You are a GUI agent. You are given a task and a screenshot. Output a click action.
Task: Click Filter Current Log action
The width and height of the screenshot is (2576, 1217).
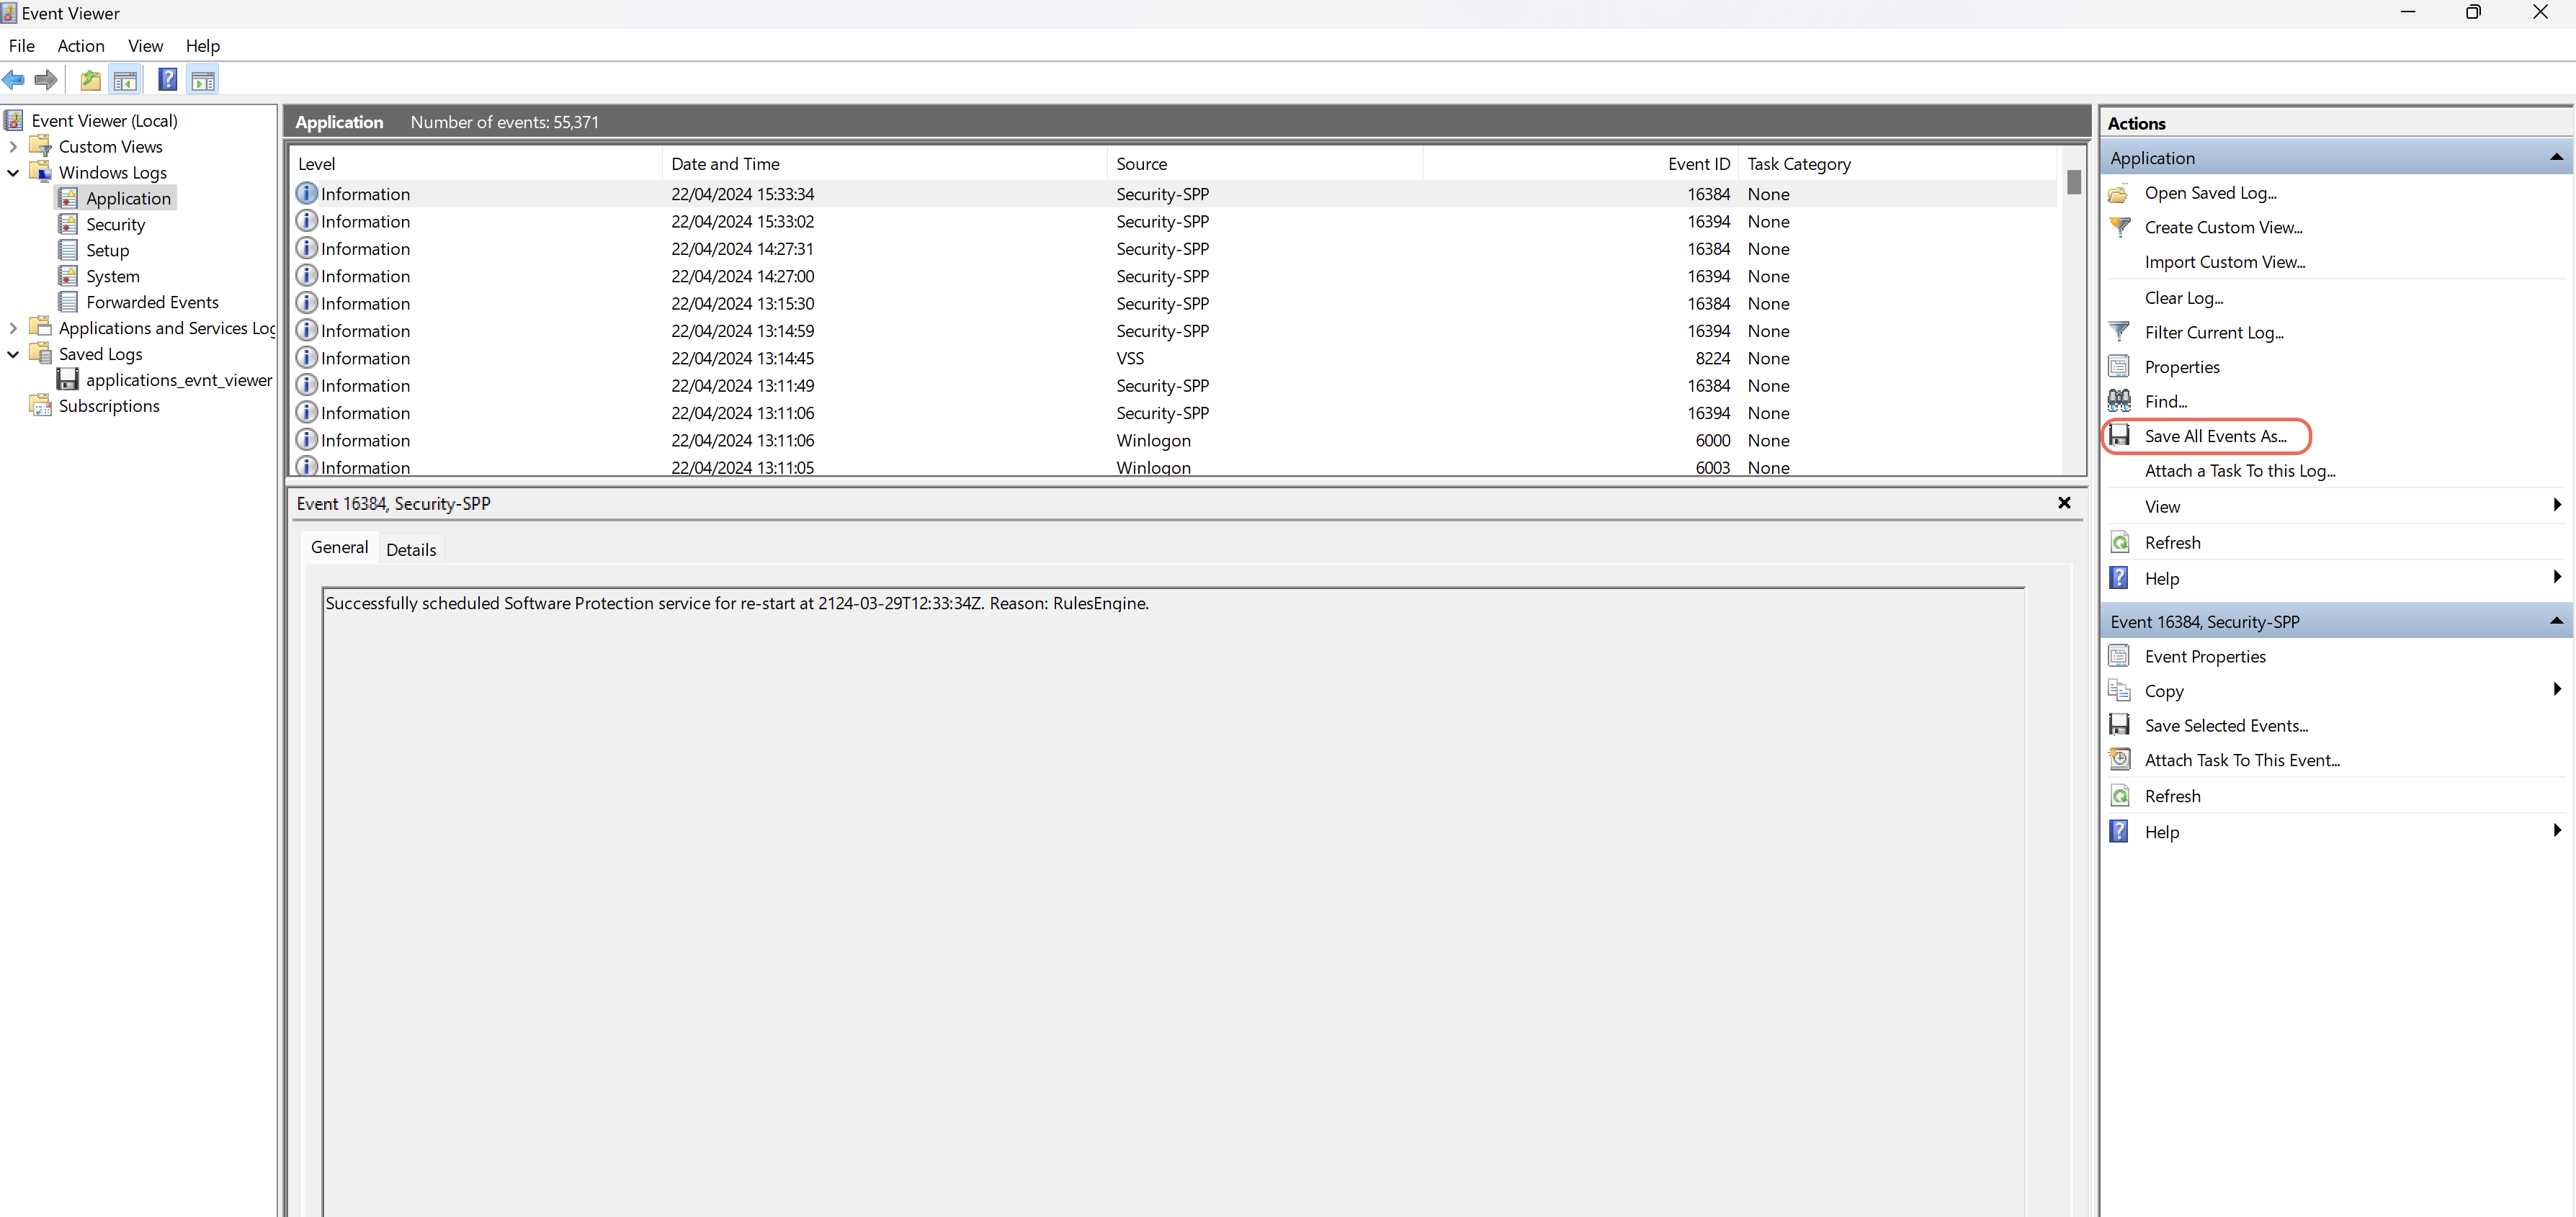[2213, 332]
